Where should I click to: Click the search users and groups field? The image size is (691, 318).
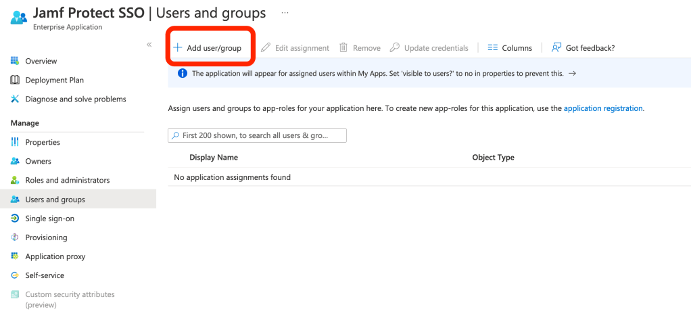(x=257, y=135)
